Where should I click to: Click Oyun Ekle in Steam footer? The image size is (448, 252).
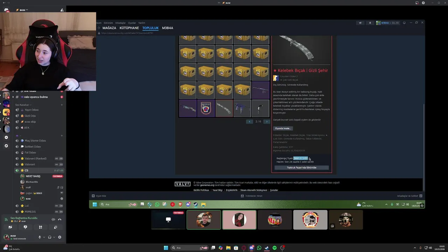pos(99,196)
